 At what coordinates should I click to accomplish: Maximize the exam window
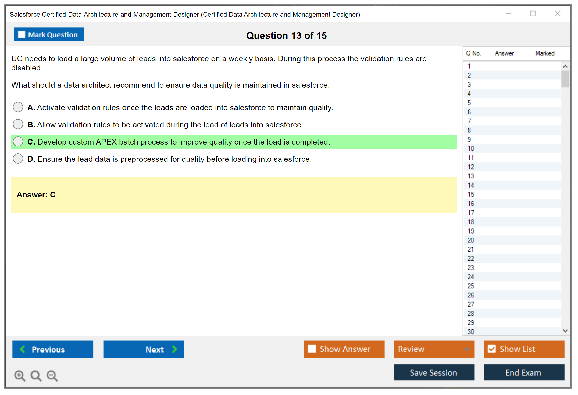(x=533, y=14)
